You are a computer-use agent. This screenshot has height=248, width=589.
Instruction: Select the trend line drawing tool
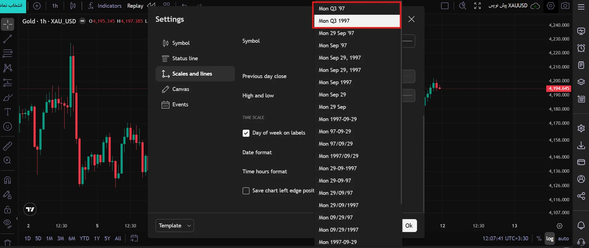(7, 39)
